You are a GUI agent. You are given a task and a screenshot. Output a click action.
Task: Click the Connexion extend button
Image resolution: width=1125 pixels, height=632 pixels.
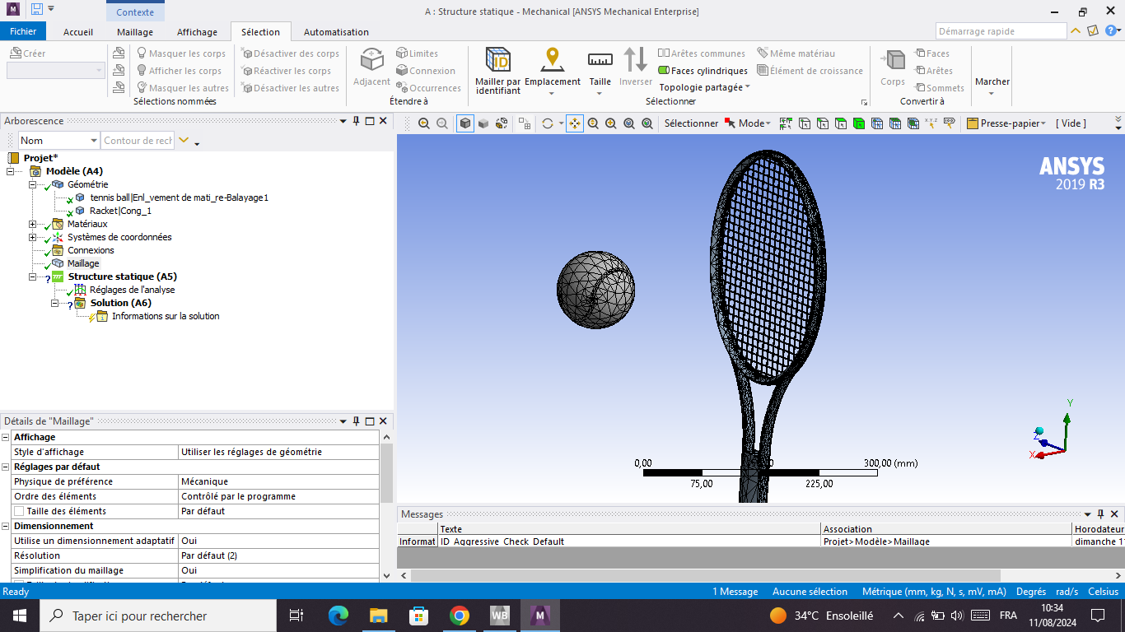pyautogui.click(x=425, y=71)
